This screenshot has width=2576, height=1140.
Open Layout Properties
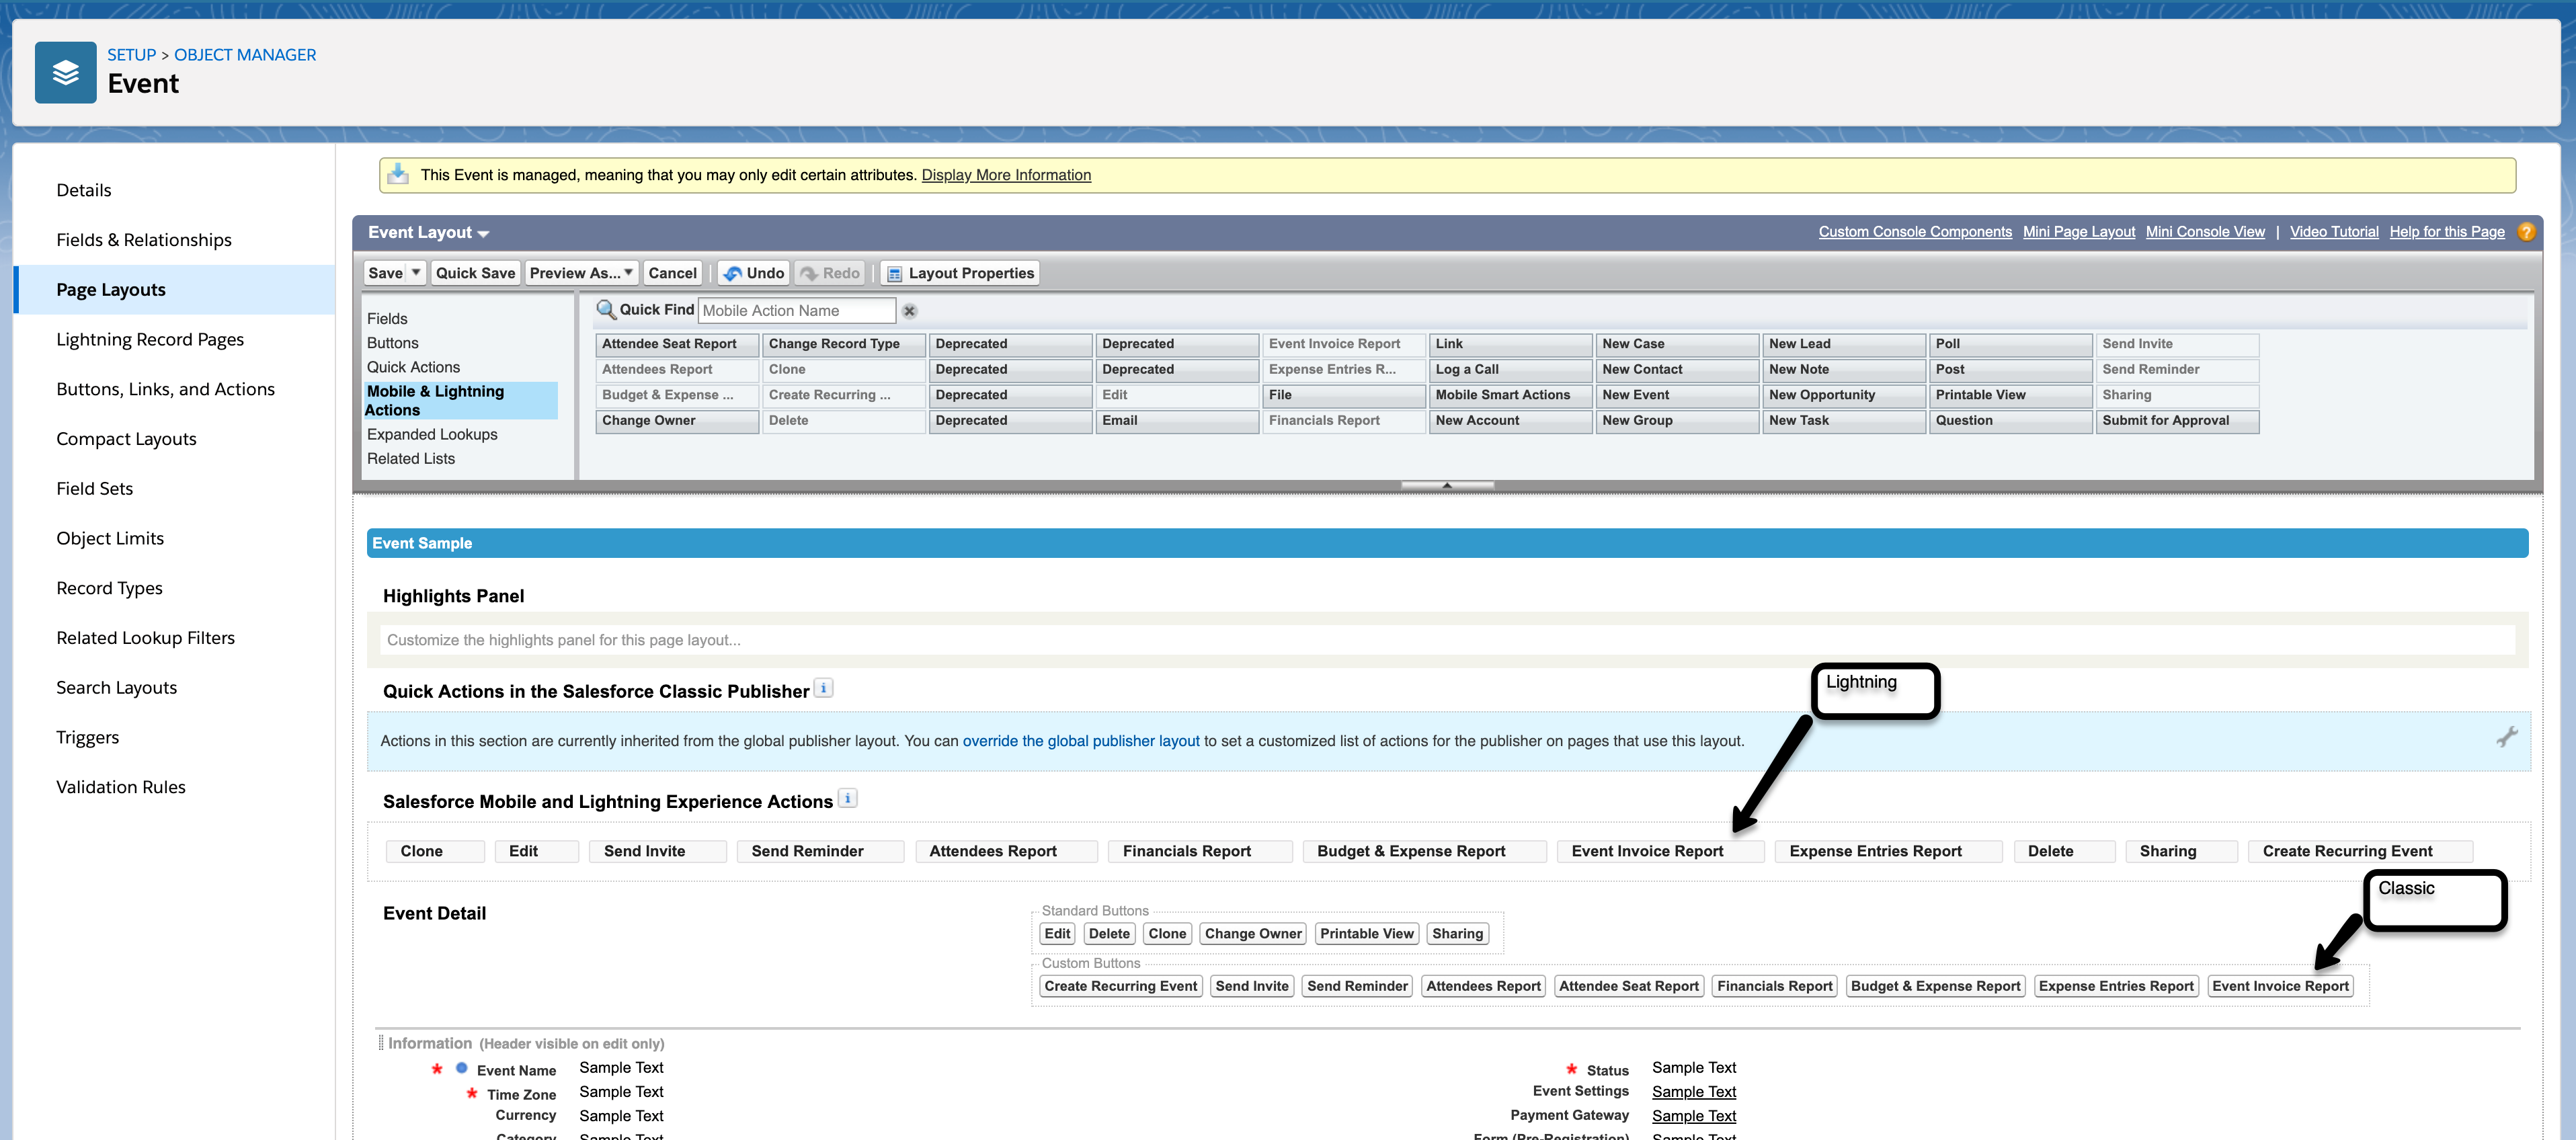960,273
